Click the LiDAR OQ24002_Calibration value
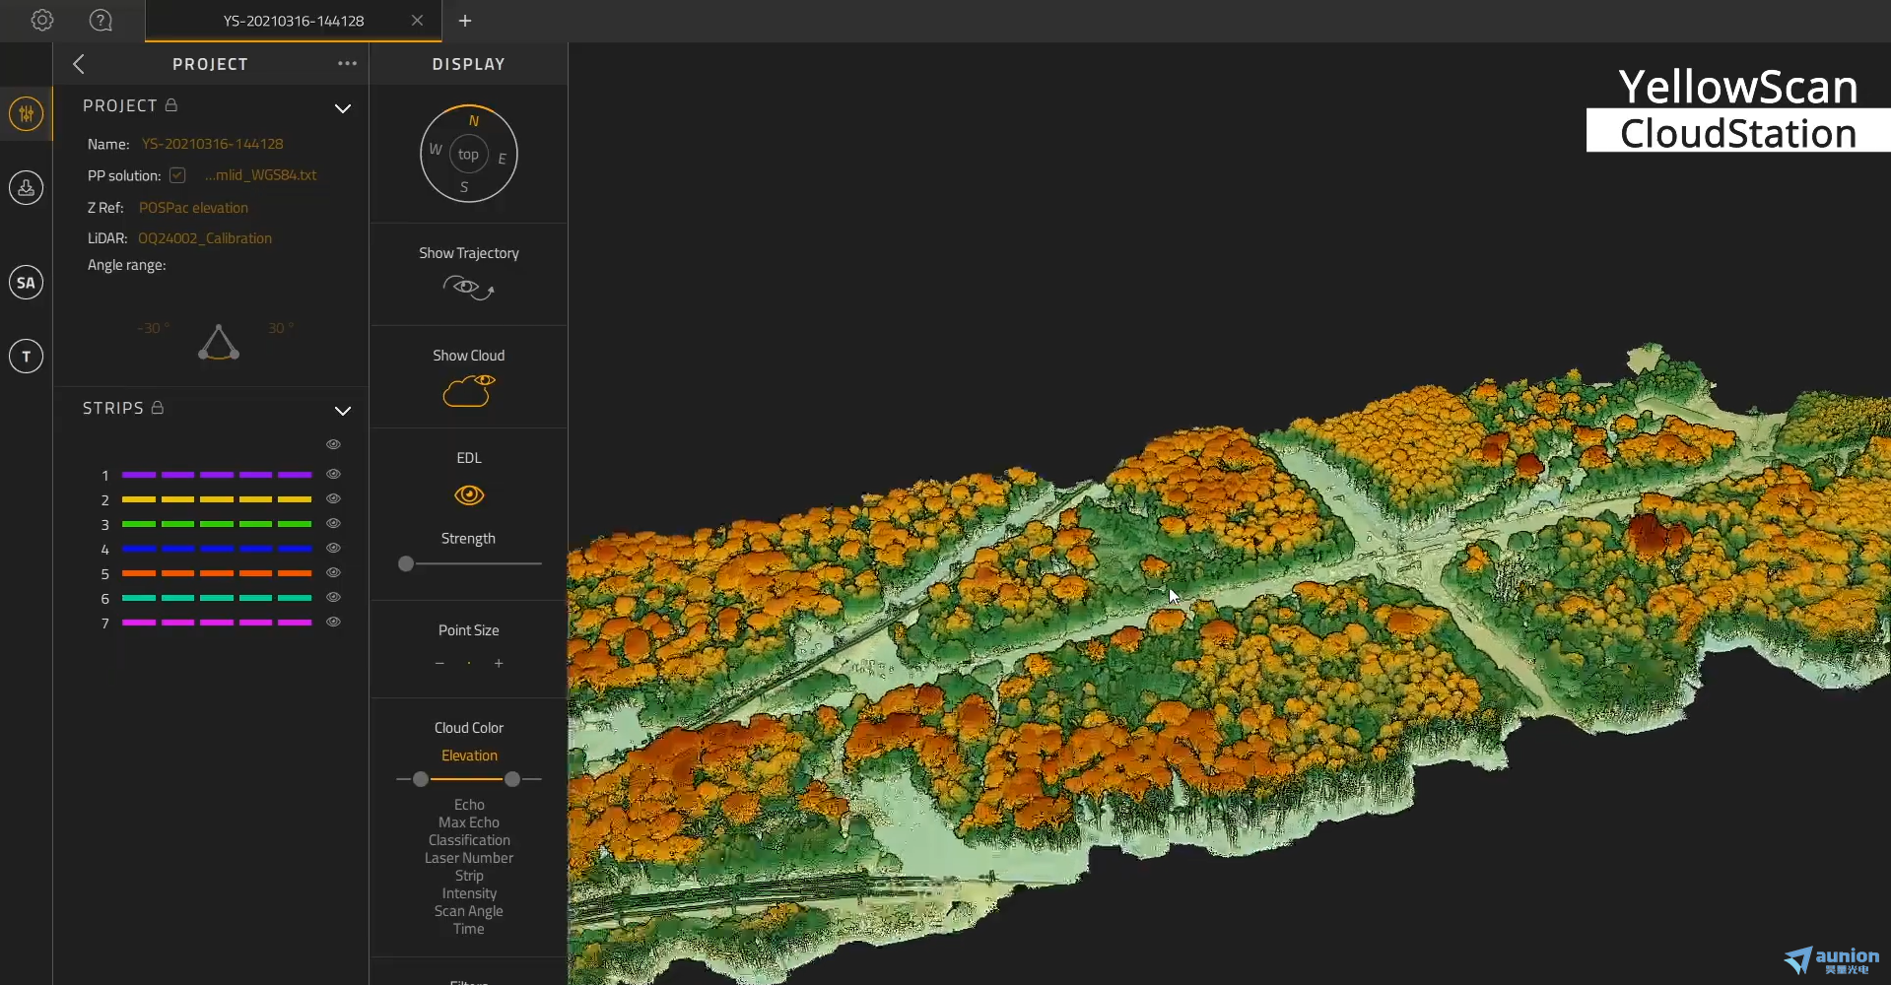 point(205,238)
